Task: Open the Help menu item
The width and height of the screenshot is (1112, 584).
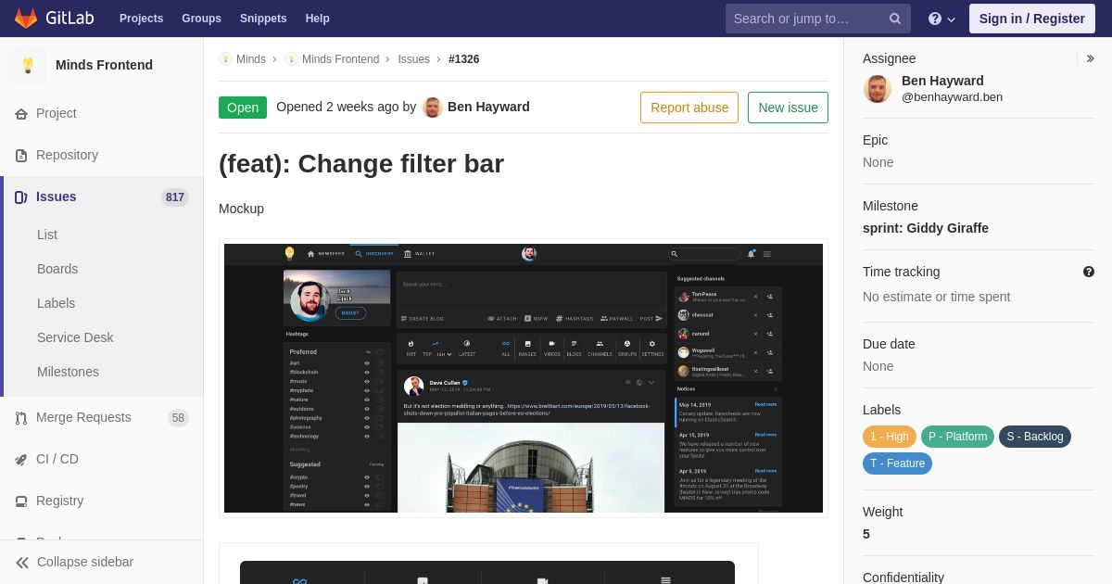Action: [x=318, y=19]
